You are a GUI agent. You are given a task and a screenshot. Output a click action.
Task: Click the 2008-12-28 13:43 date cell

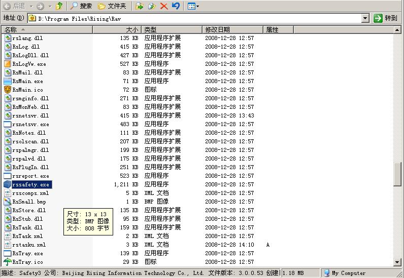coord(229,115)
